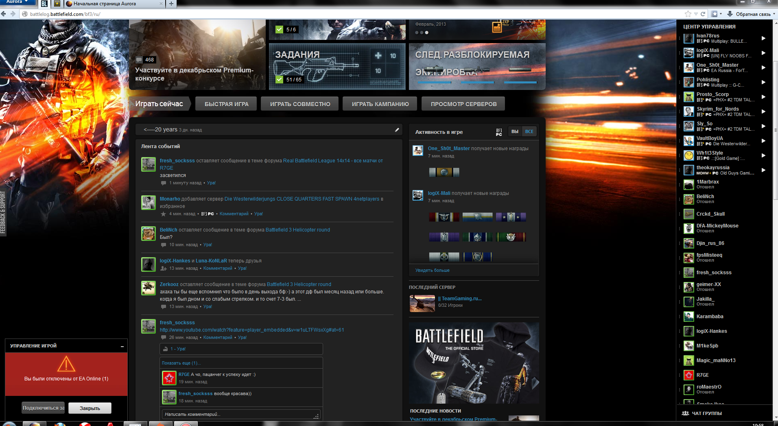The height and width of the screenshot is (426, 778).
Task: Join theokayrussia game with play arrow
Action: click(763, 170)
